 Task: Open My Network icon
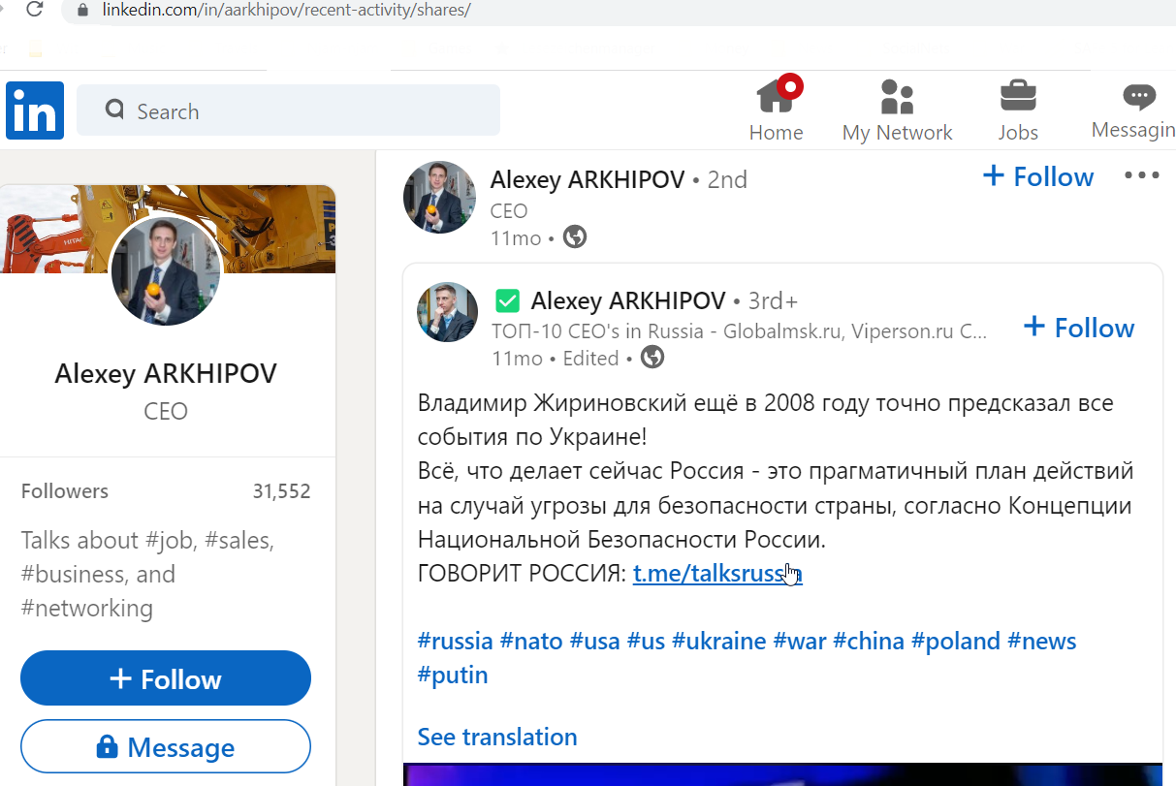[897, 97]
